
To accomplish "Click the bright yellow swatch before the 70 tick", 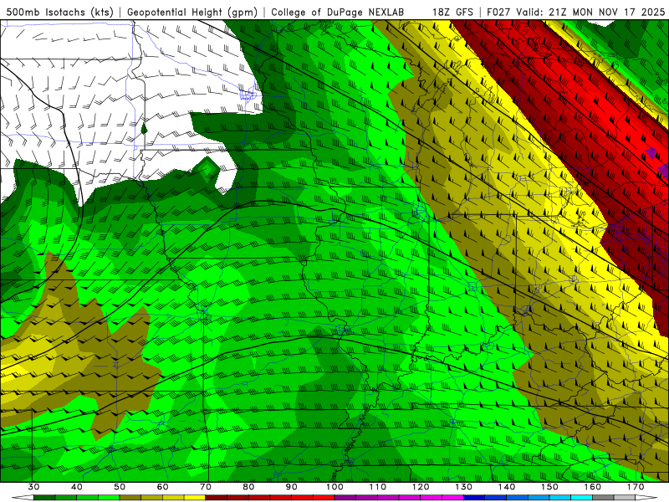I will (x=195, y=498).
